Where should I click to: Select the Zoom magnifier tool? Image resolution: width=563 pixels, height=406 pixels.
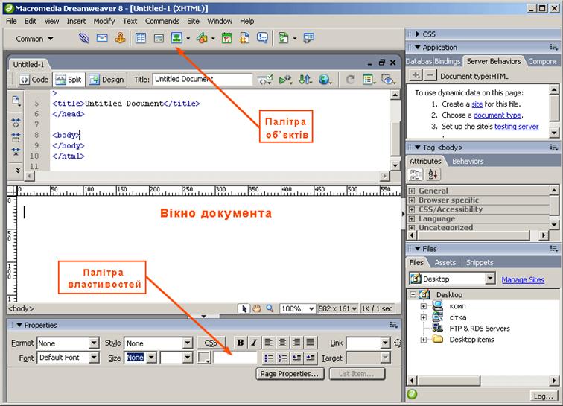coord(270,308)
